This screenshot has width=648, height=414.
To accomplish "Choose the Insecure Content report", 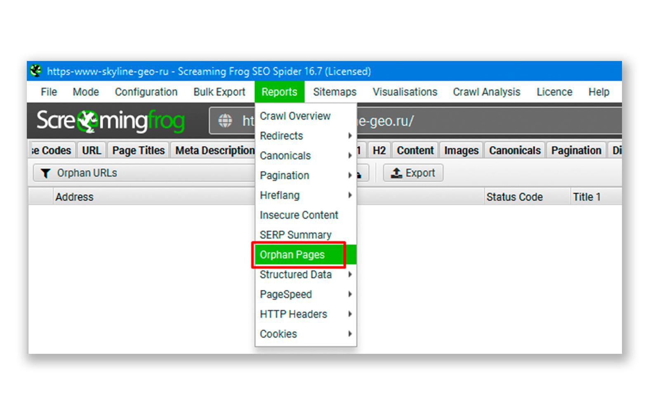I will tap(306, 215).
